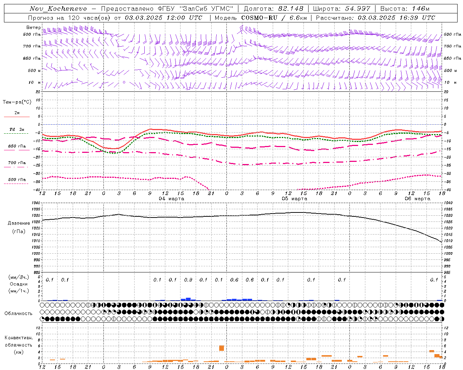
Task: Click the Конвективн. panel label
Action: [x=19, y=338]
